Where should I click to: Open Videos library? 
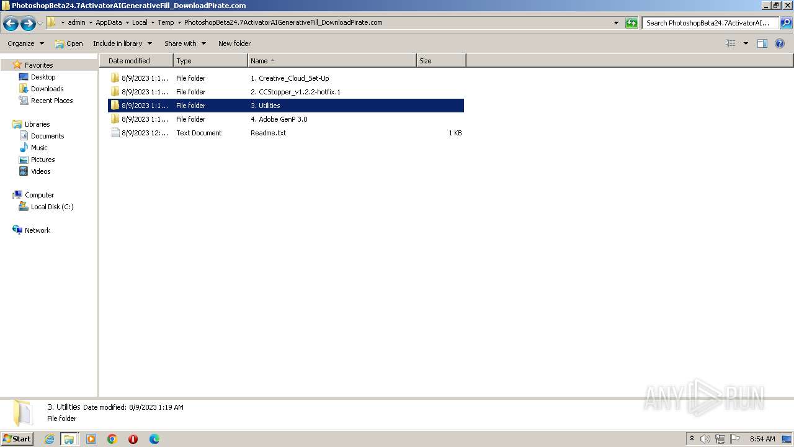(x=40, y=171)
